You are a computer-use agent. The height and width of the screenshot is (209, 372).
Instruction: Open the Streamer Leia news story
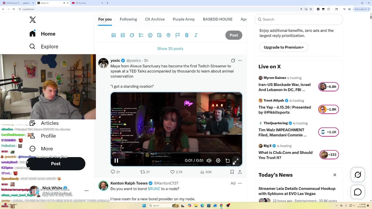(297, 191)
